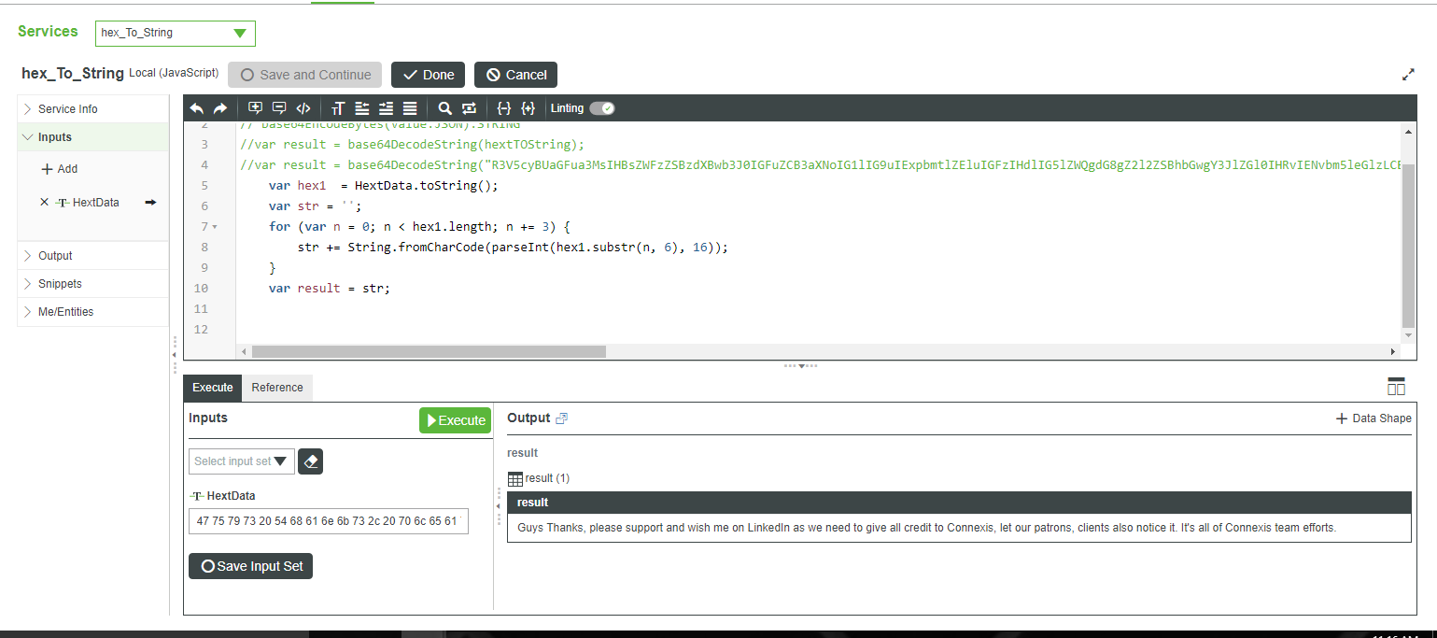
Task: Expand all code with the unfold icon
Action: (528, 108)
